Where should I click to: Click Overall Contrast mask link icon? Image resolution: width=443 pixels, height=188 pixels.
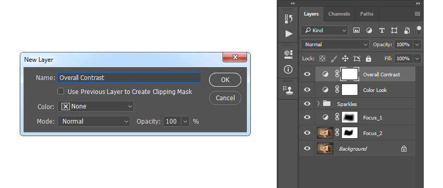click(337, 74)
